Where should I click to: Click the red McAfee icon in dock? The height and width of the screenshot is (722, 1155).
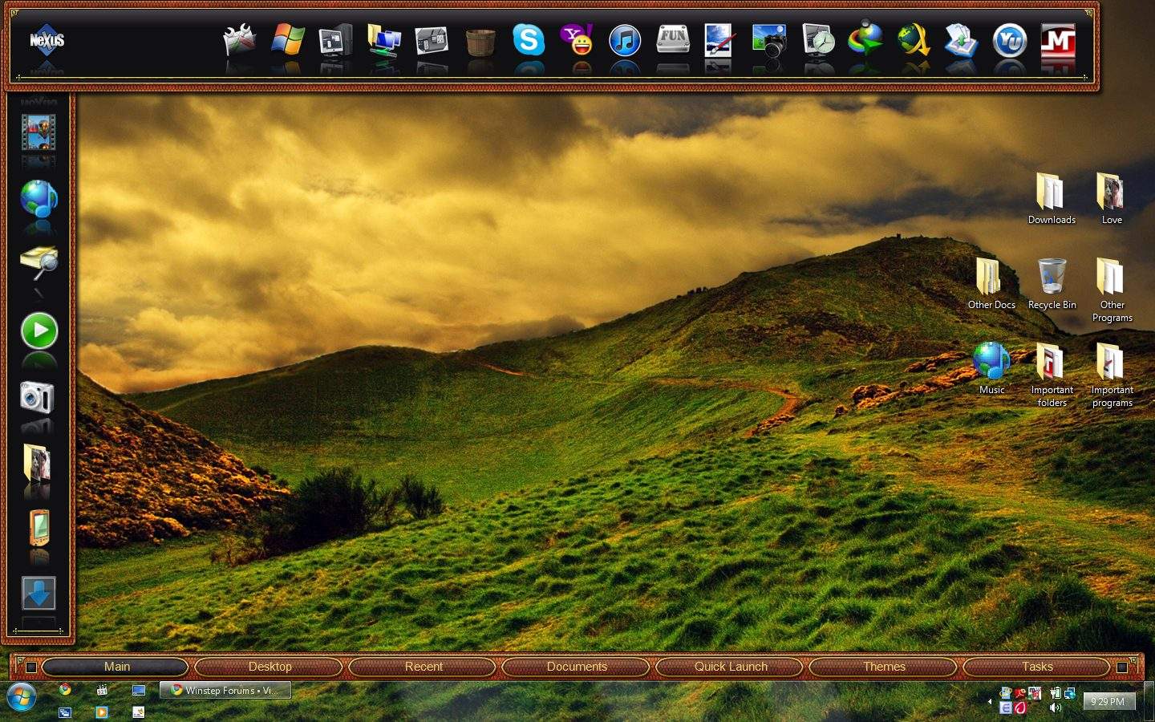(1057, 39)
